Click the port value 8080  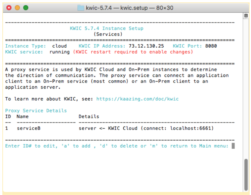tap(211, 46)
